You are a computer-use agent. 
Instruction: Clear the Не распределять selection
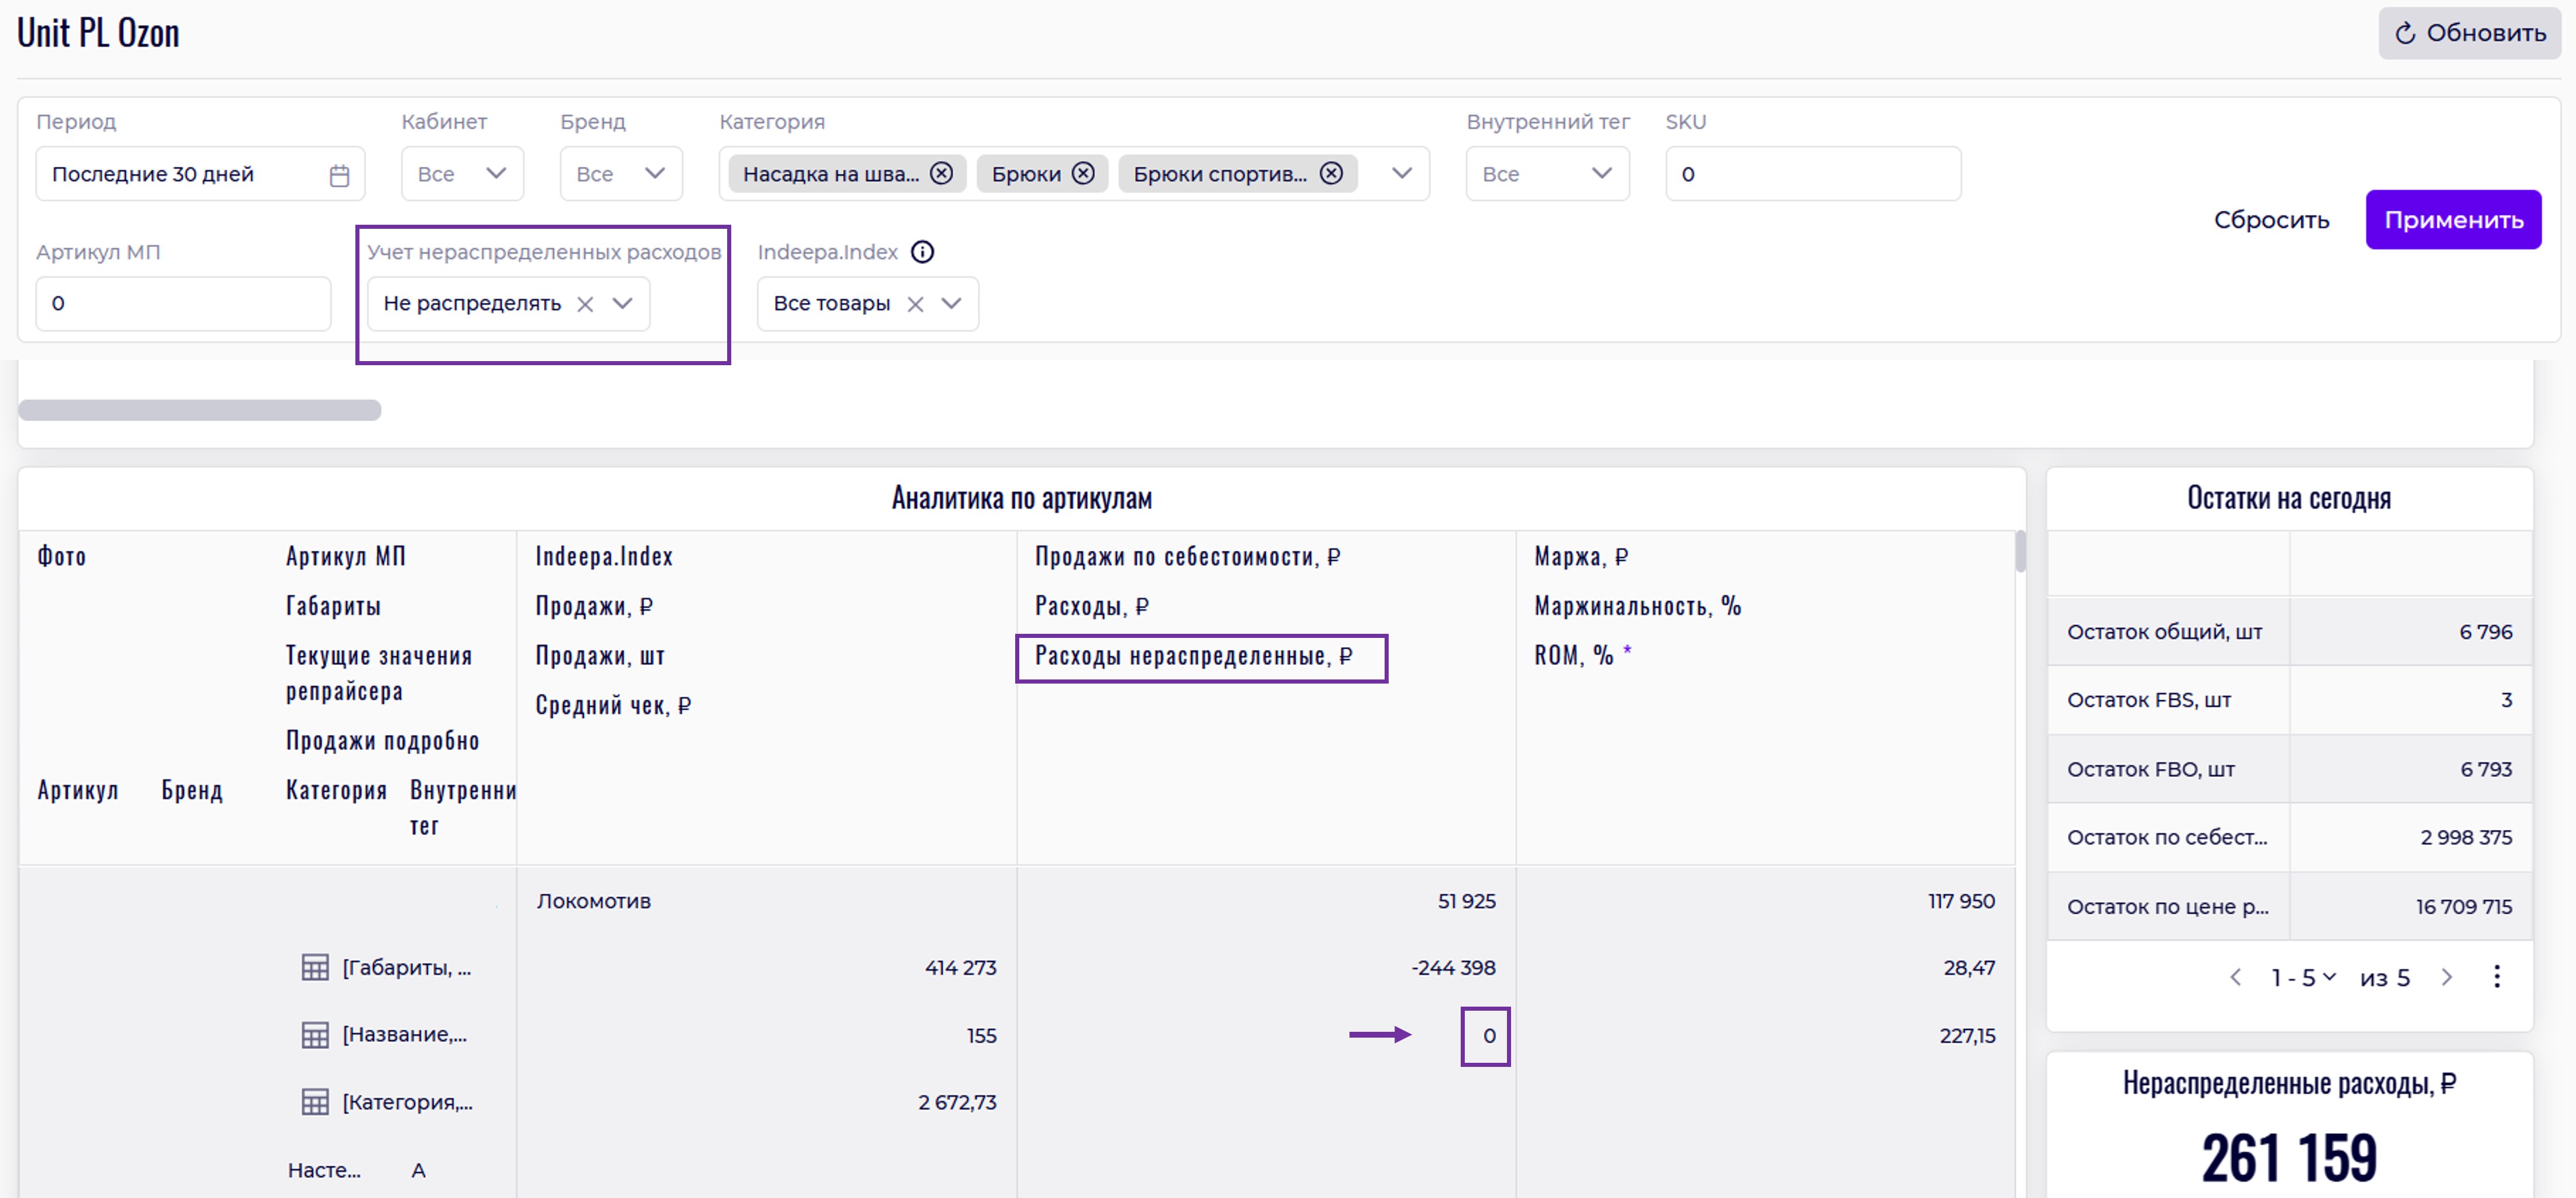coord(586,304)
